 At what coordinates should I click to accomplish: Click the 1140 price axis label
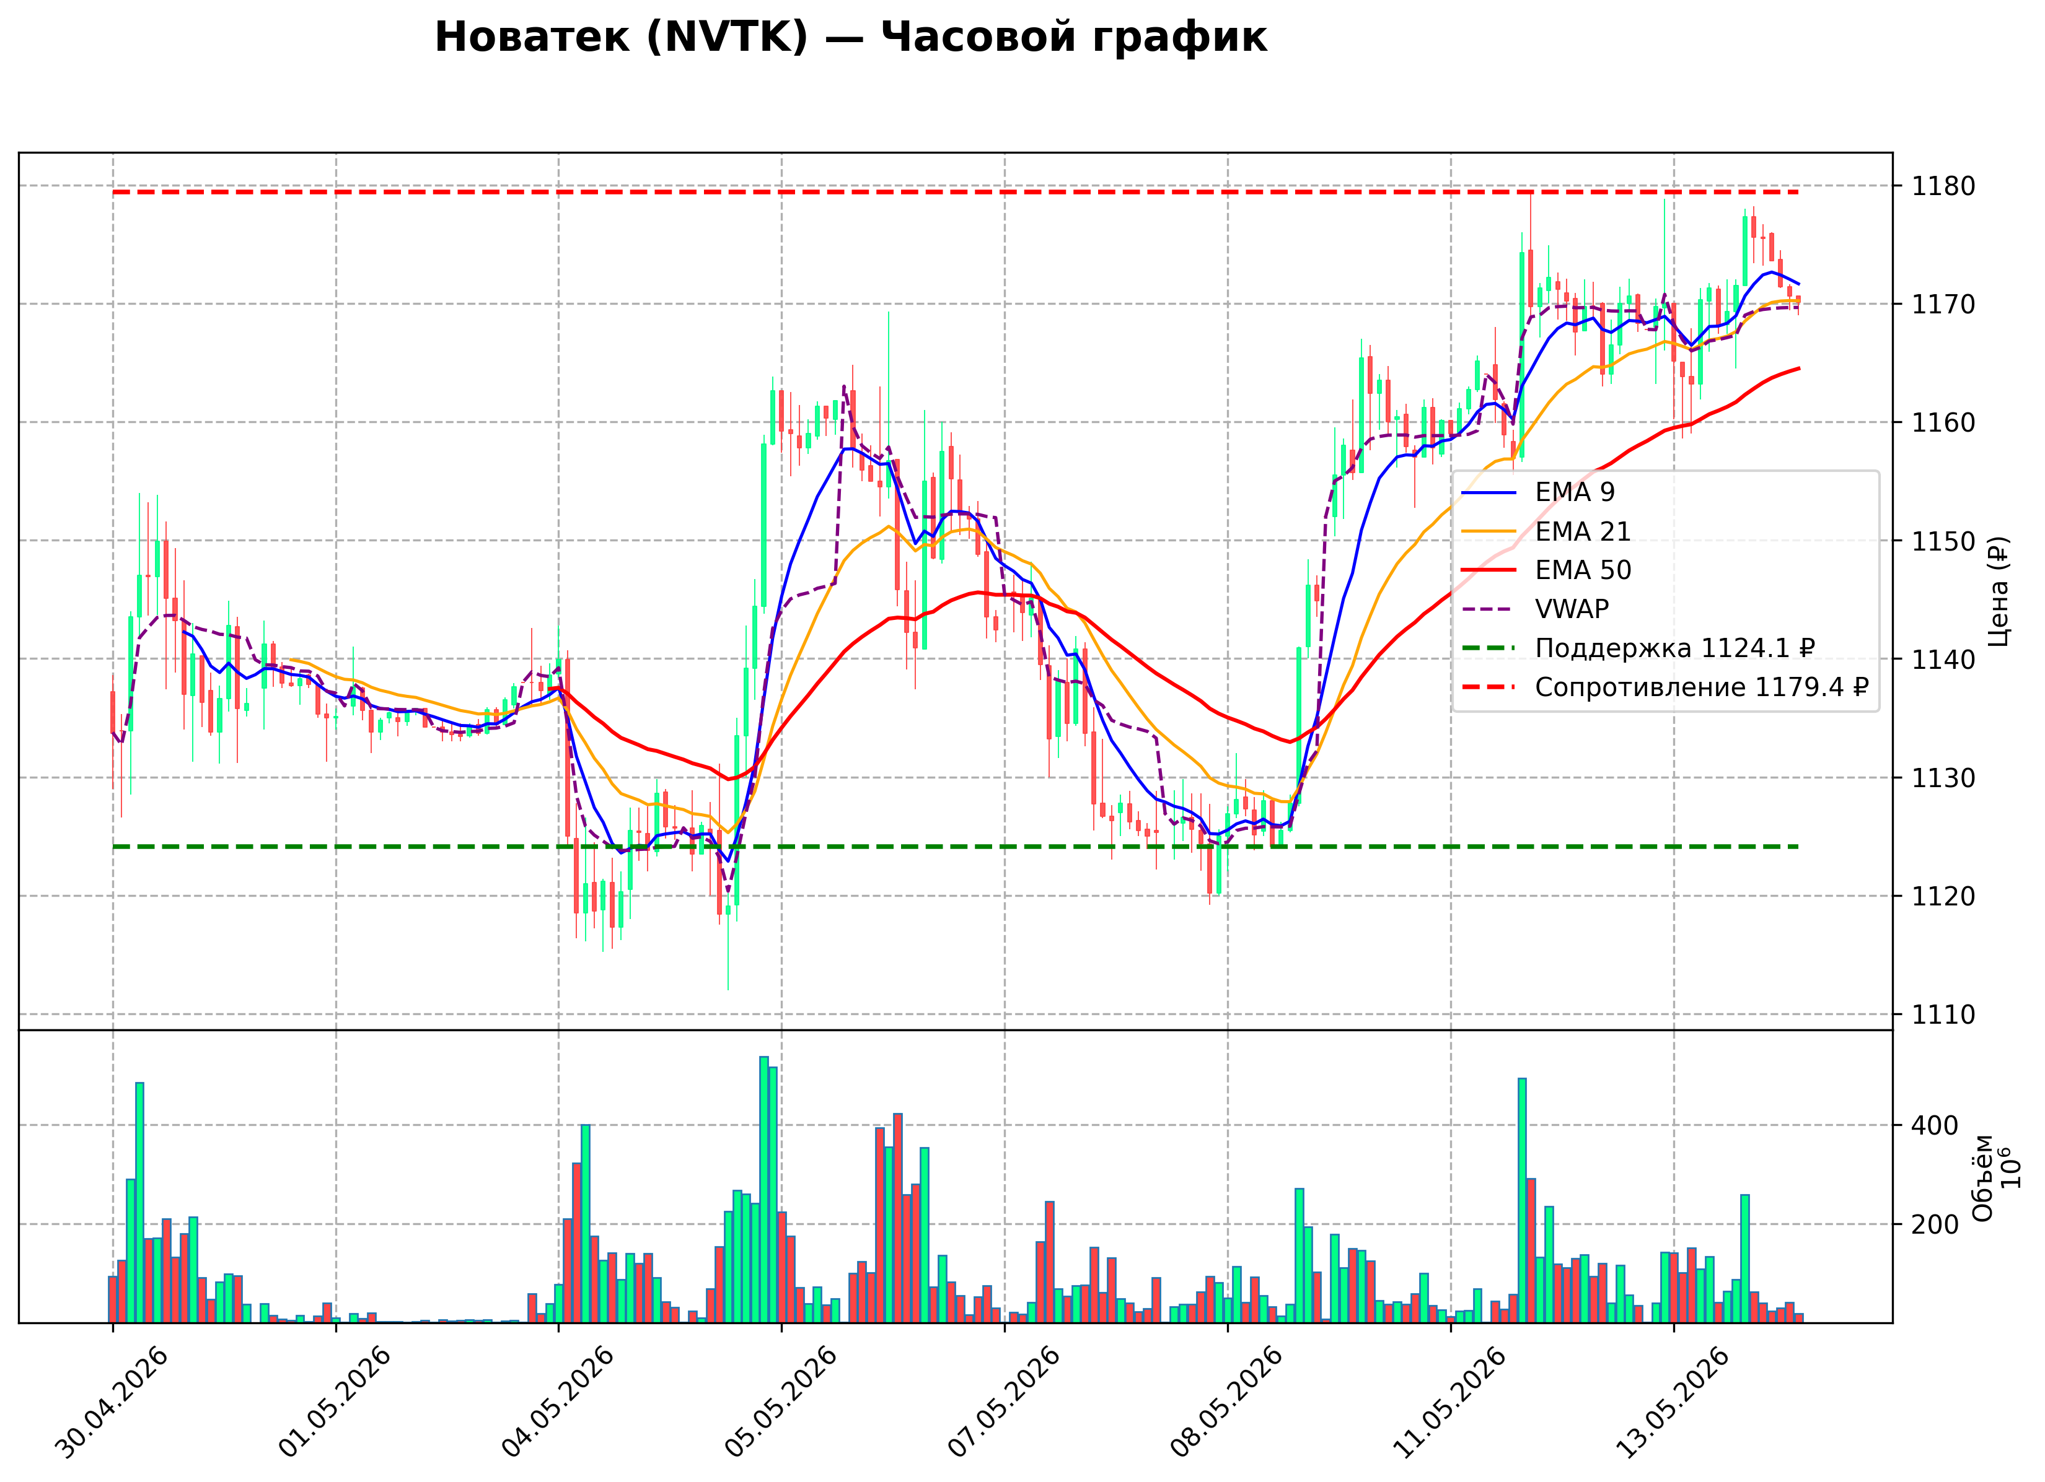pyautogui.click(x=1943, y=660)
